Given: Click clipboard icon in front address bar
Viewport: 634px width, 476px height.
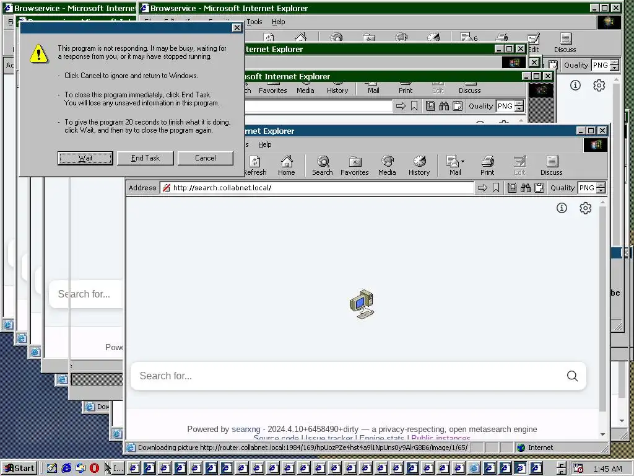Looking at the screenshot, I should (539, 188).
